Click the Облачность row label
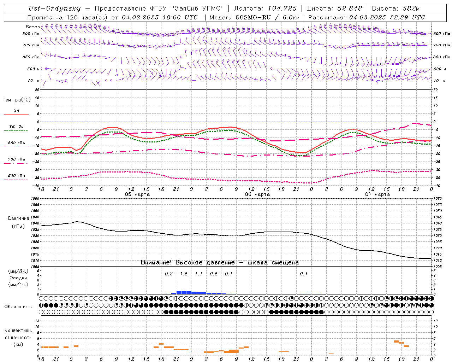452x362 pixels. 18,306
